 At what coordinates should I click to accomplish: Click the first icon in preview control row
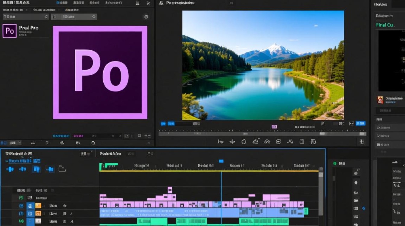pos(221,141)
